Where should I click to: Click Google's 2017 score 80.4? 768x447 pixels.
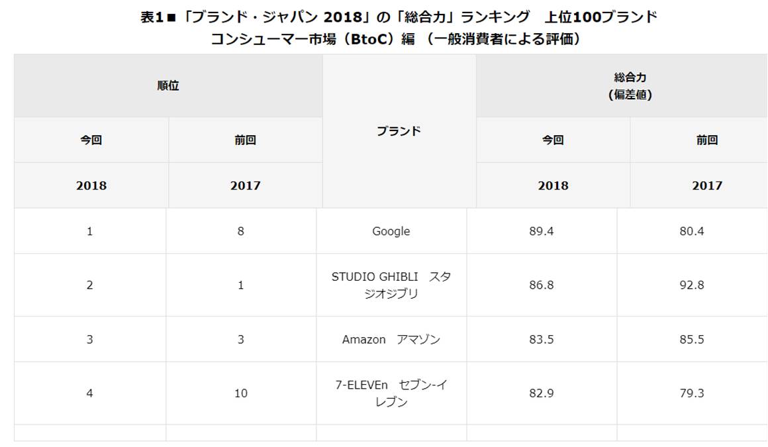(692, 231)
